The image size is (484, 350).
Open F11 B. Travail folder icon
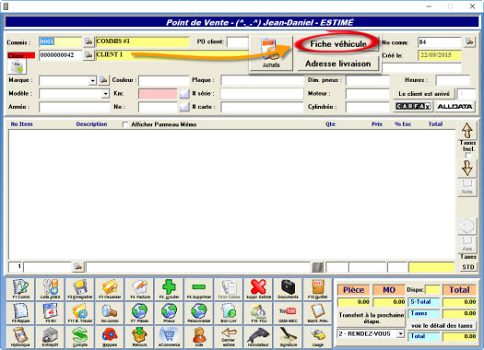pos(79,313)
